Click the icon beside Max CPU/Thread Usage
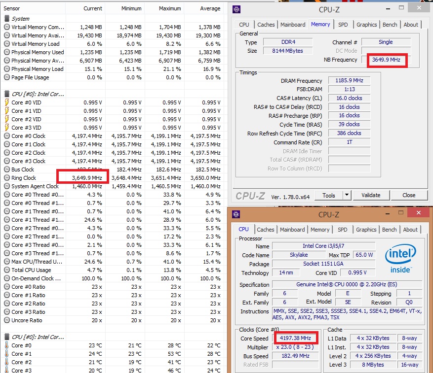Screen dimensions: 433x373 pyautogui.click(x=6, y=261)
